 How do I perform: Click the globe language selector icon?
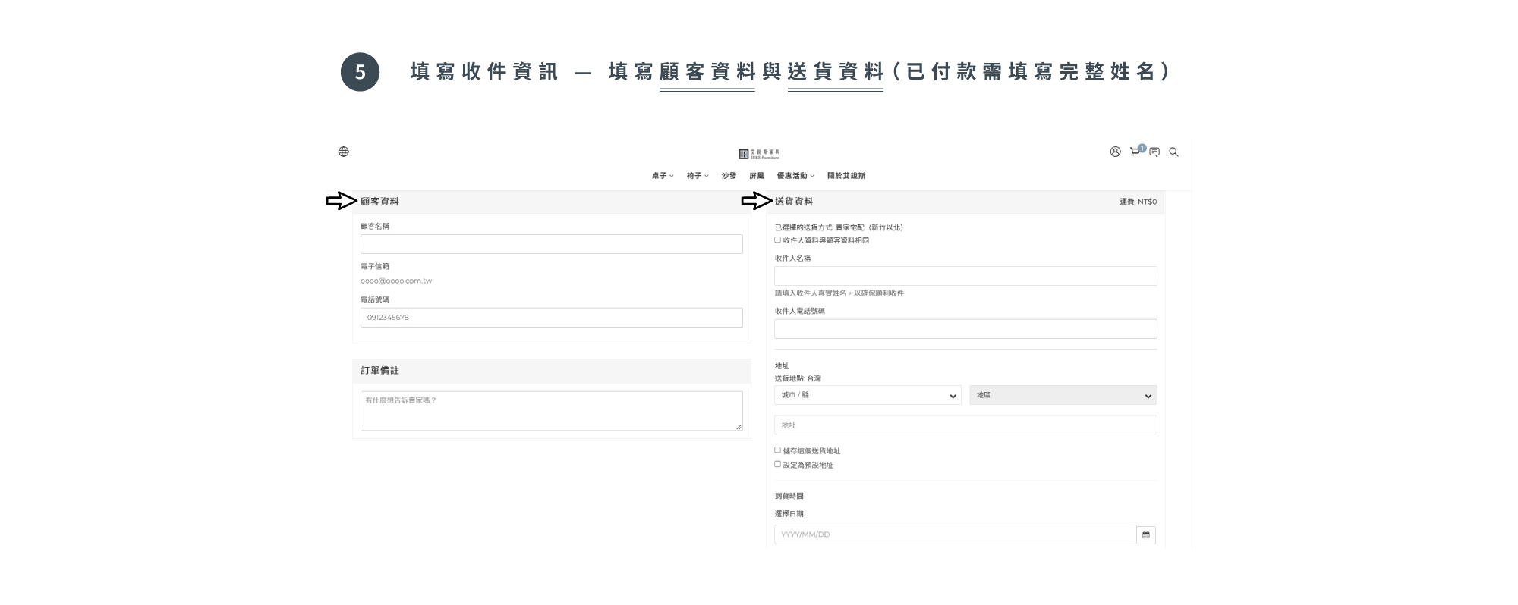[344, 152]
